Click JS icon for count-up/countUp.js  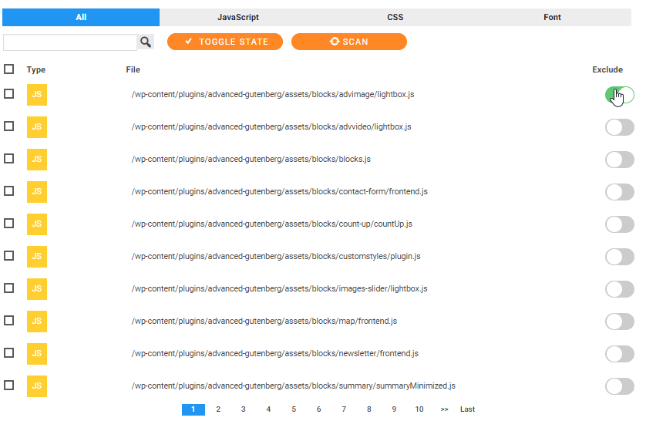click(x=37, y=224)
